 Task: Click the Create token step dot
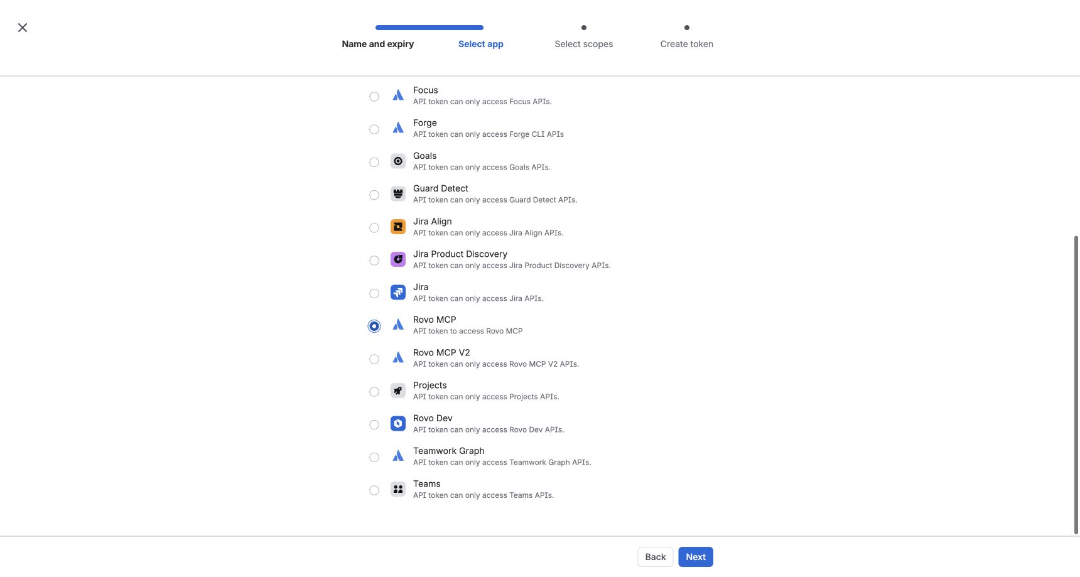tap(687, 28)
